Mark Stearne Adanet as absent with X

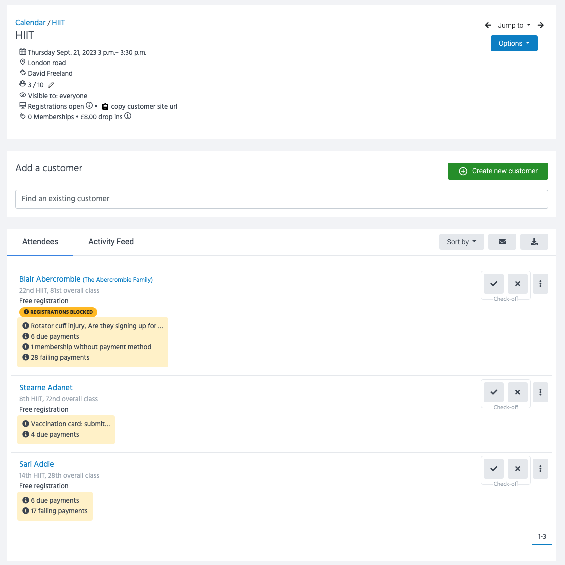[x=518, y=392]
